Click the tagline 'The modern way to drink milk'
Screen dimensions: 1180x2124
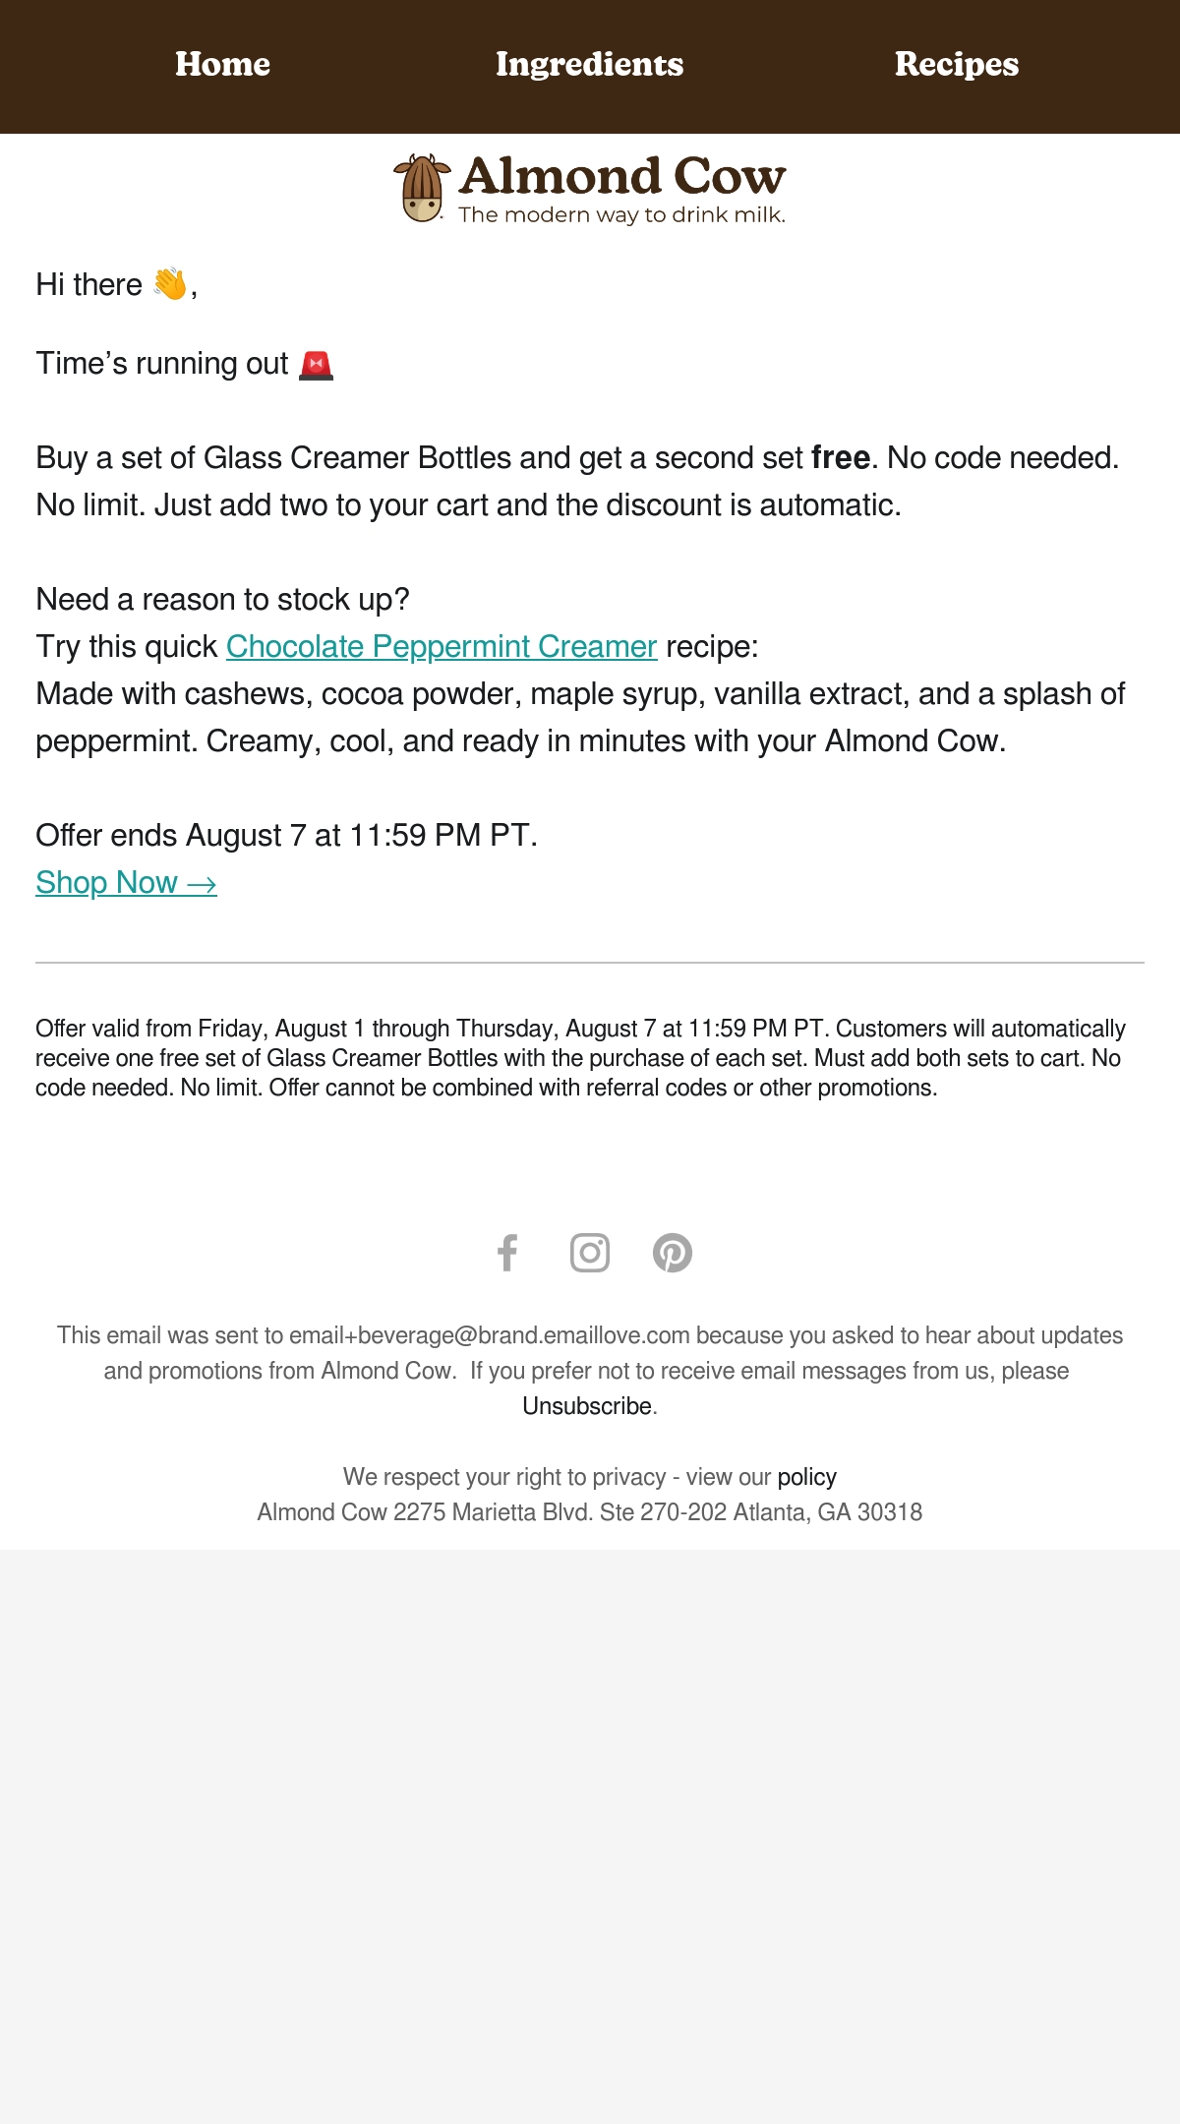621,215
